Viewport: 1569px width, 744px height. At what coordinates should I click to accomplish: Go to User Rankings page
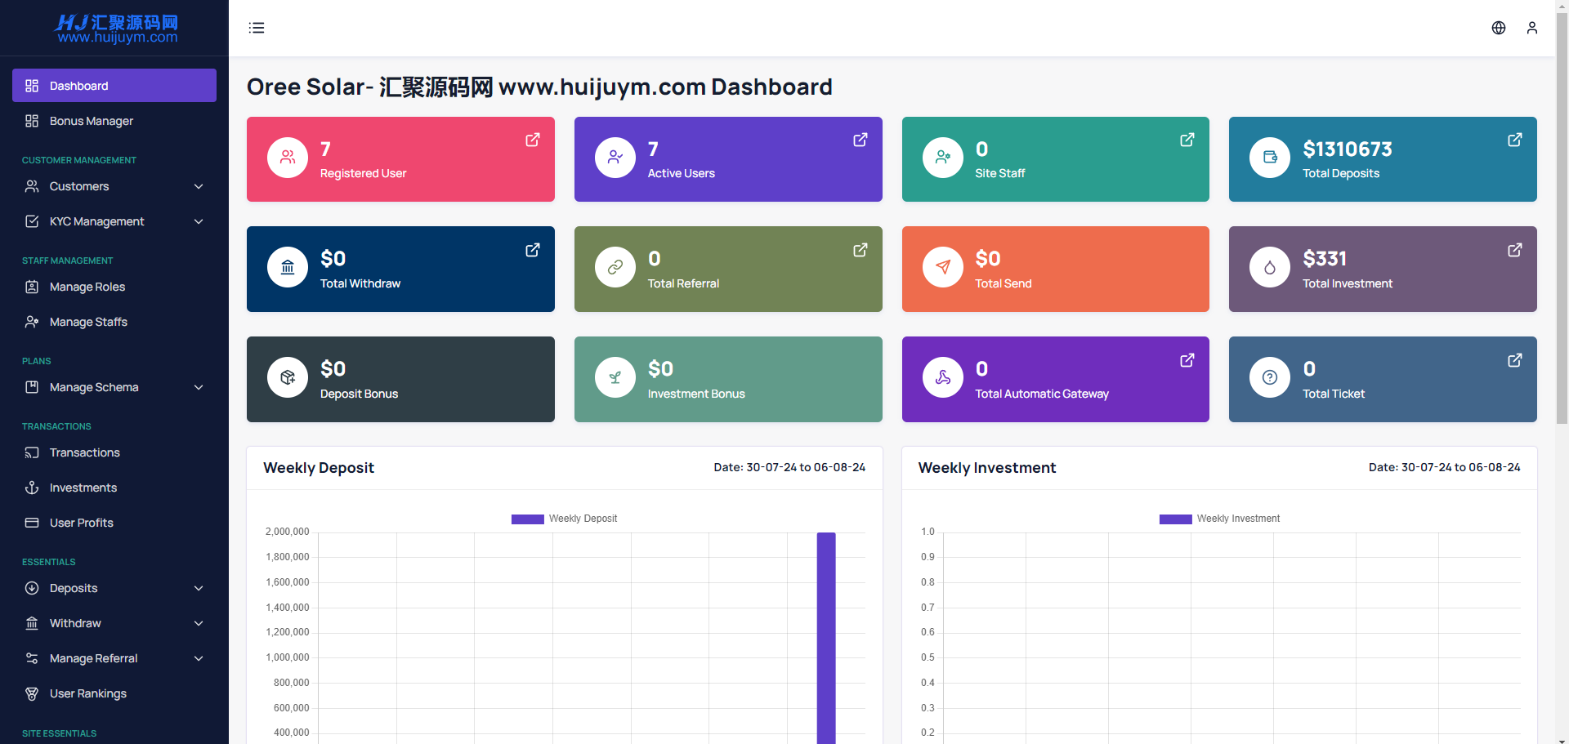pyautogui.click(x=114, y=693)
